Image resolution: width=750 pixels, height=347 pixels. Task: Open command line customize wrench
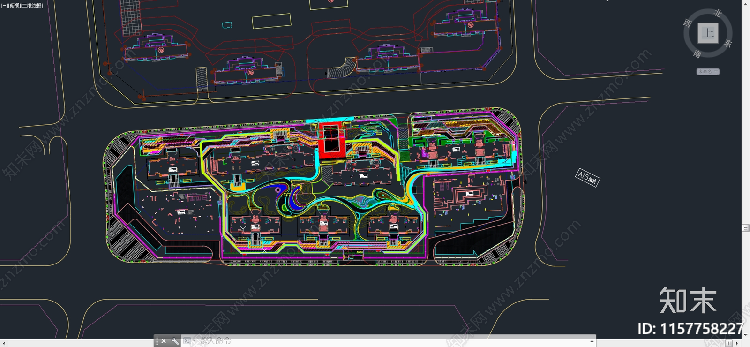[175, 341]
